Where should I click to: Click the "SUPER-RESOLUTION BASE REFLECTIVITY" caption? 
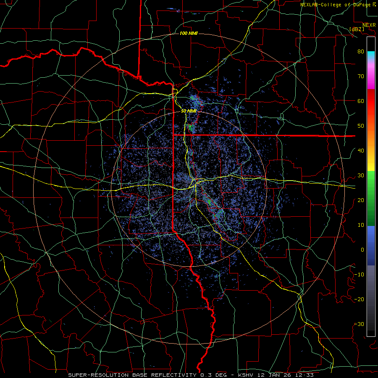pyautogui.click(x=132, y=375)
